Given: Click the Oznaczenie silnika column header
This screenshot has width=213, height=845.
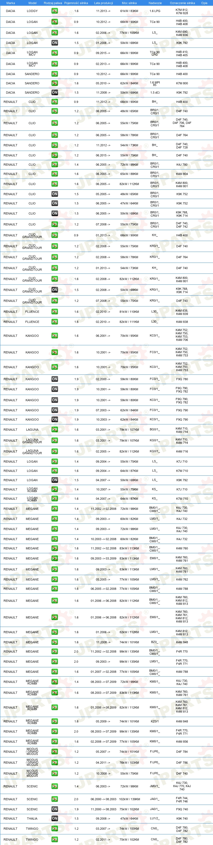Looking at the screenshot, I should (x=182, y=3).
